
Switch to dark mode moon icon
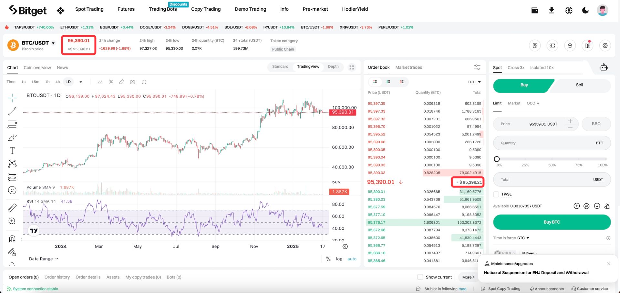click(x=585, y=10)
